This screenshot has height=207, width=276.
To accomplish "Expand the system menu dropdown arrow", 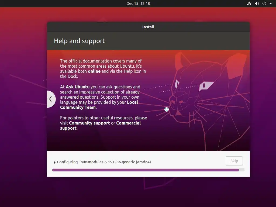I will pyautogui.click(x=271, y=4).
